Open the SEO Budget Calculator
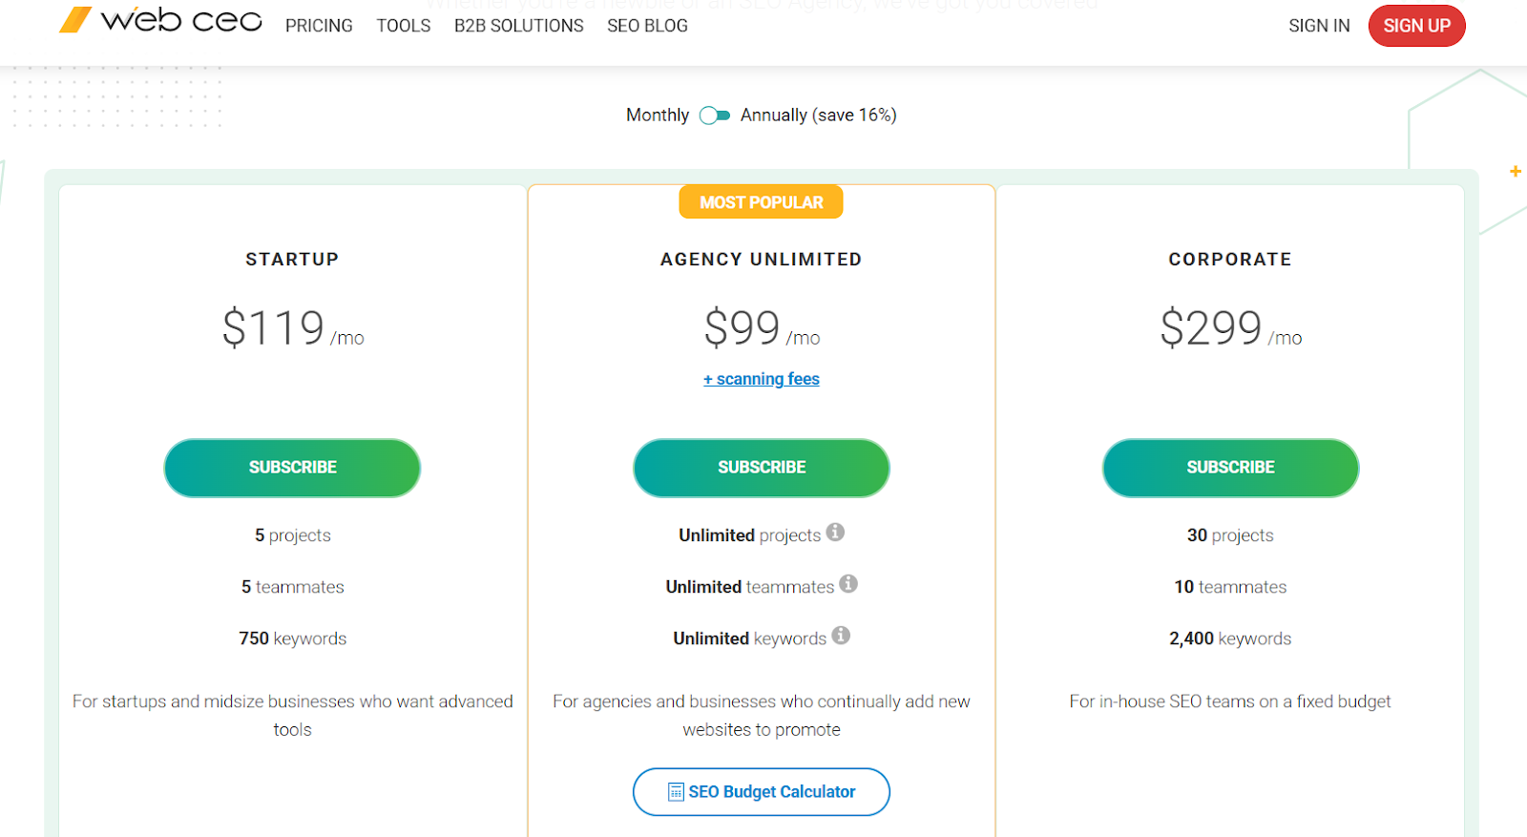Viewport: 1527px width, 837px height. (762, 792)
